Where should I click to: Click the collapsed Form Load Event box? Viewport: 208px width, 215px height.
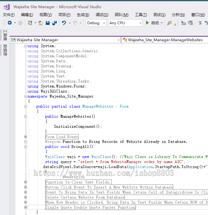62,137
